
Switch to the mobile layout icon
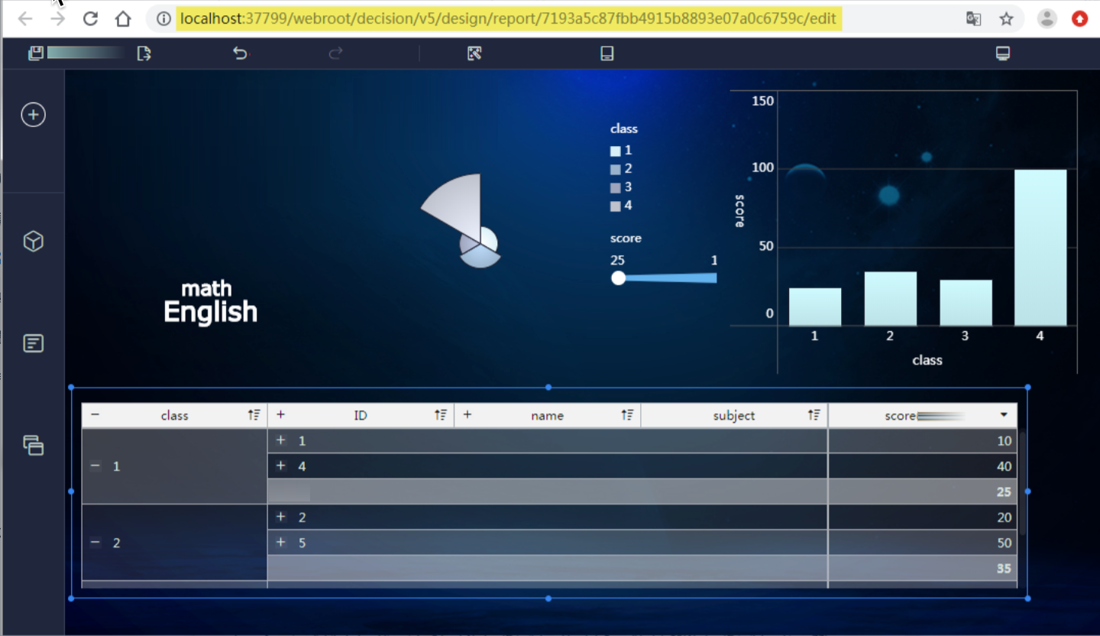(607, 54)
